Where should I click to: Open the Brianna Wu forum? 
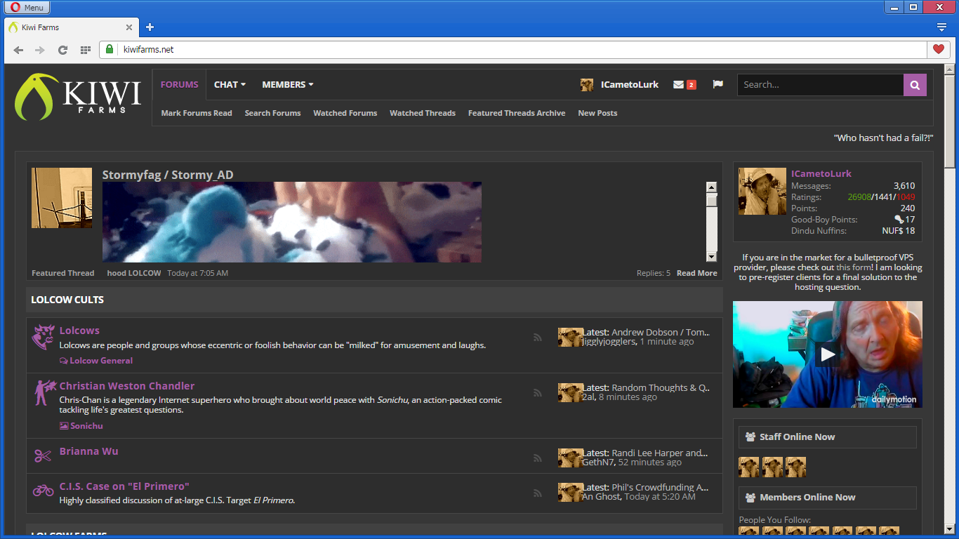tap(89, 451)
